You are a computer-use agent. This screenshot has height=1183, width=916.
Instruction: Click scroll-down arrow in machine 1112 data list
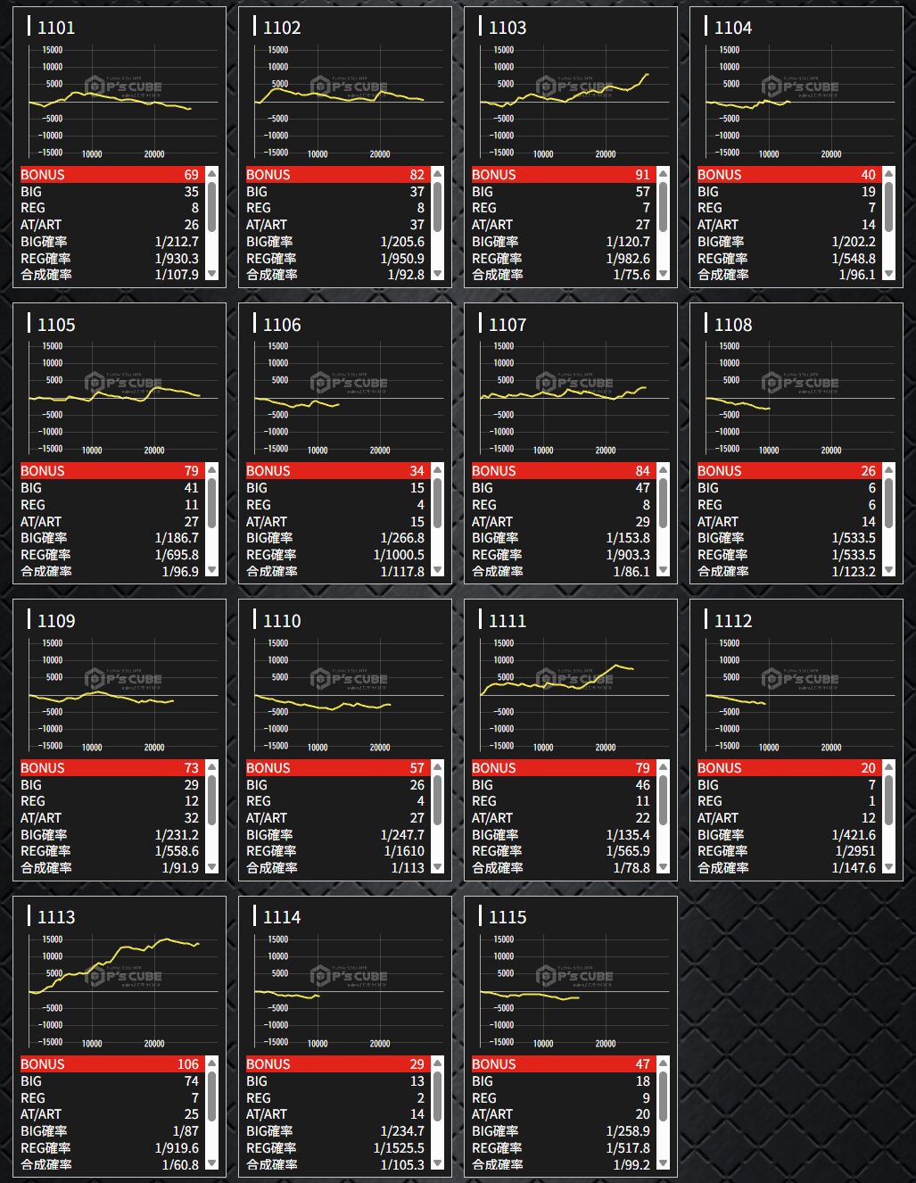[x=889, y=867]
